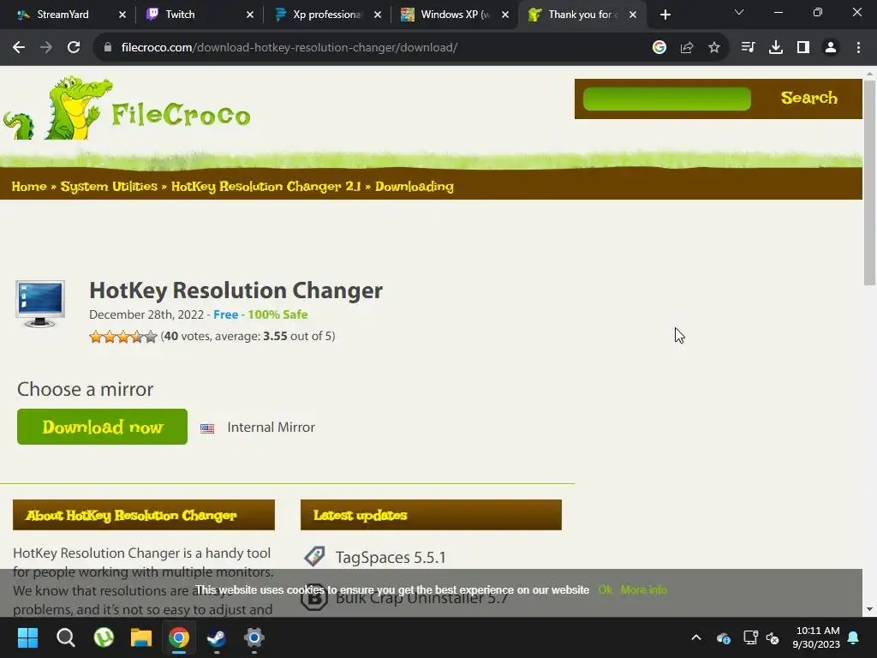Open cookie More info link
The height and width of the screenshot is (658, 877).
tap(644, 589)
